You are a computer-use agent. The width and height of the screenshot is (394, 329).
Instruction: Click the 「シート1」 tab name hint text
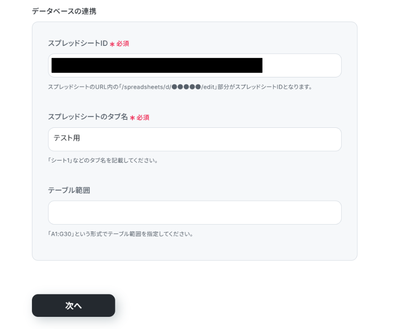(103, 160)
